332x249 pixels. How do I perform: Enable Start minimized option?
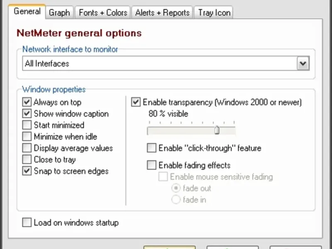(x=27, y=125)
